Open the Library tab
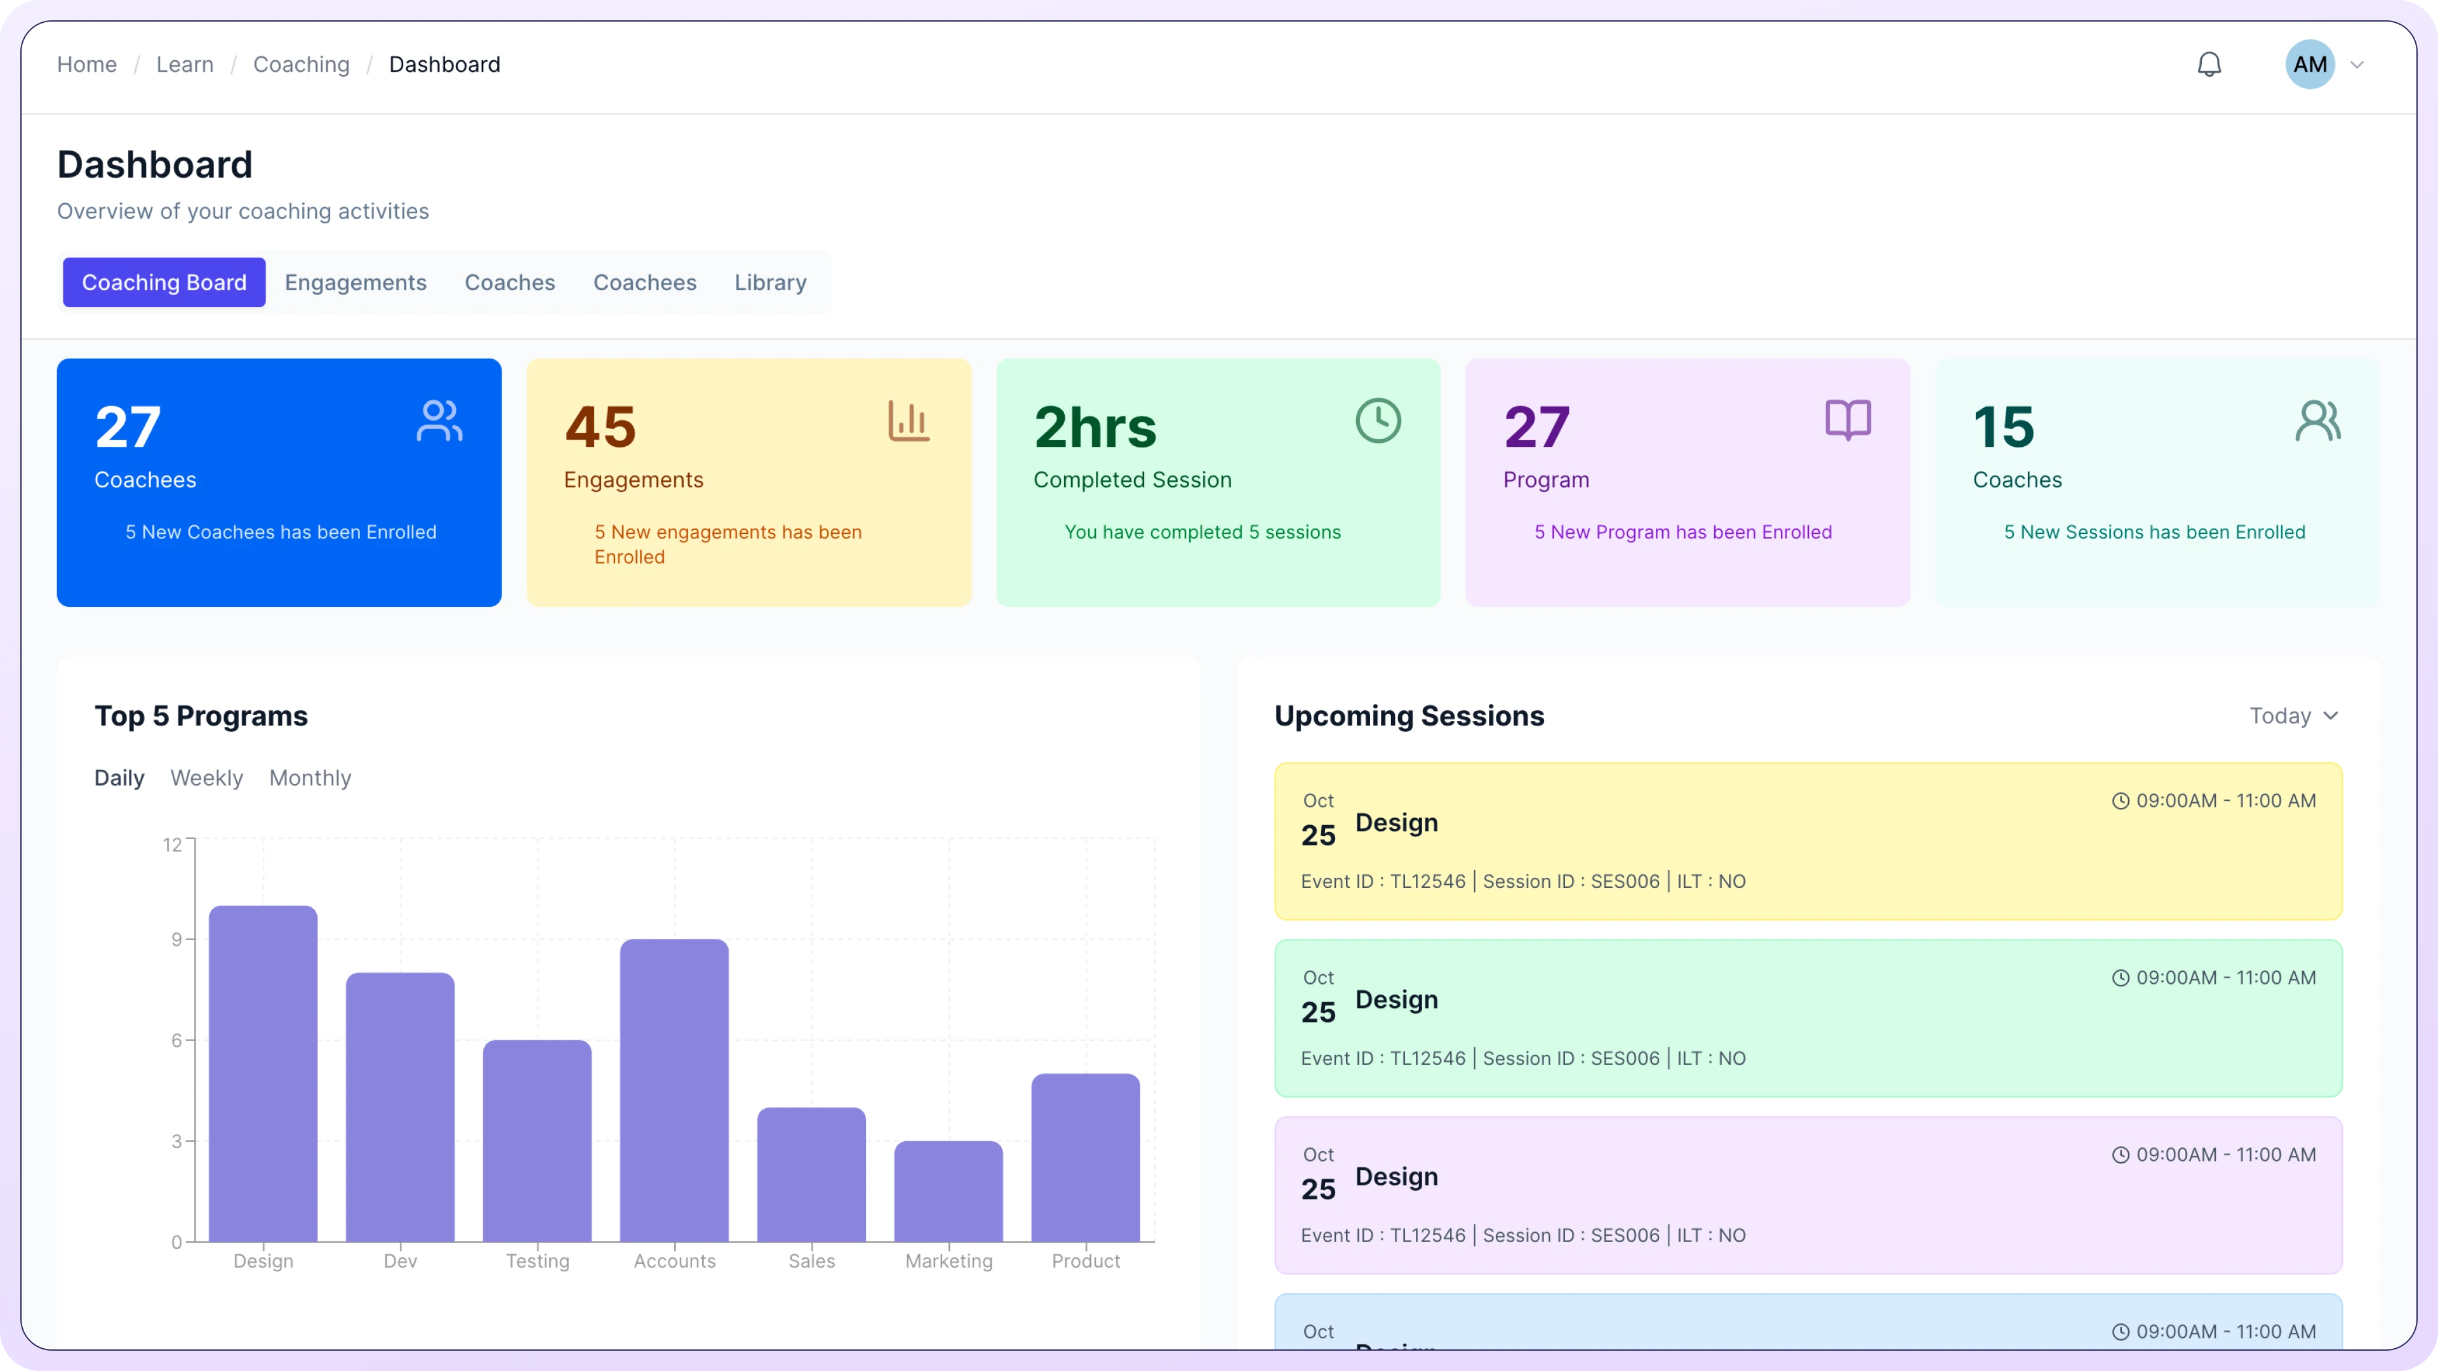 click(769, 283)
